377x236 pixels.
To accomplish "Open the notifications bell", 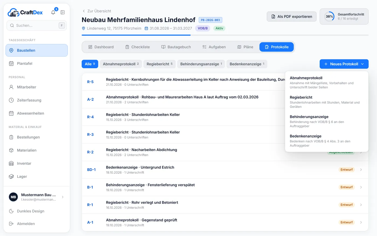I will [53, 12].
